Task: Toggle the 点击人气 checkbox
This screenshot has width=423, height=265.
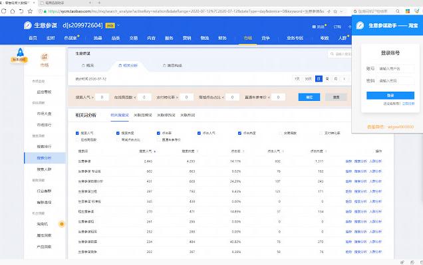Action: 199,133
